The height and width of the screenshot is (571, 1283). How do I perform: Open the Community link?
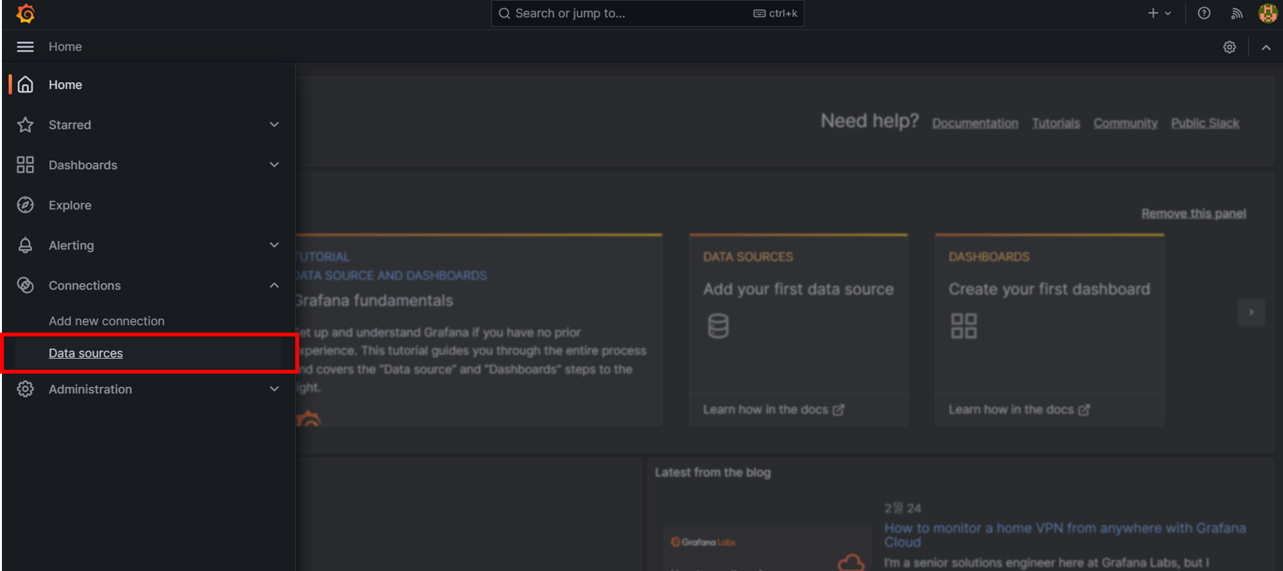(x=1125, y=123)
